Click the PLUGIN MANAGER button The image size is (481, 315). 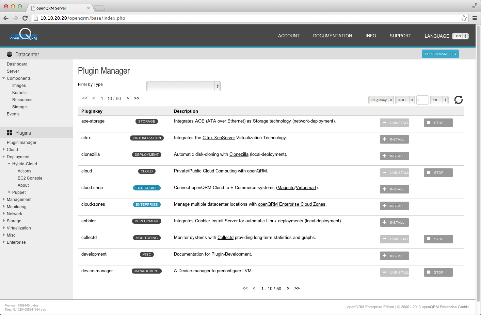[x=440, y=54]
